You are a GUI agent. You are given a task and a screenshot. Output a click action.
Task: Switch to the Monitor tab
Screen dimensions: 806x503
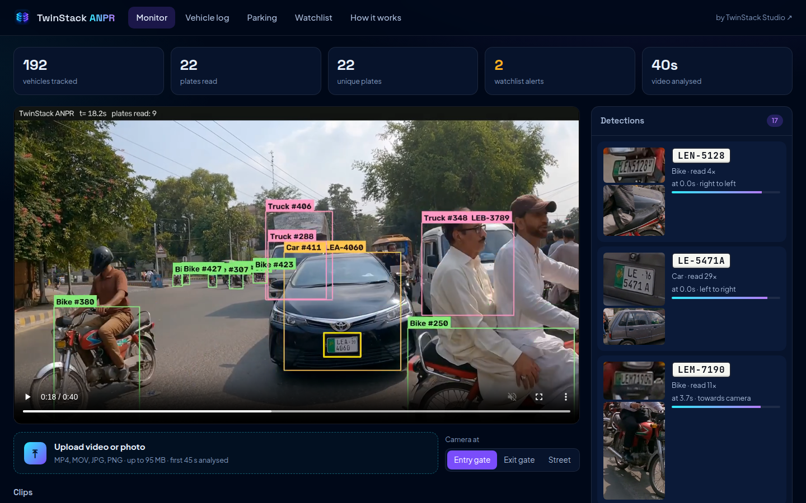pyautogui.click(x=152, y=18)
